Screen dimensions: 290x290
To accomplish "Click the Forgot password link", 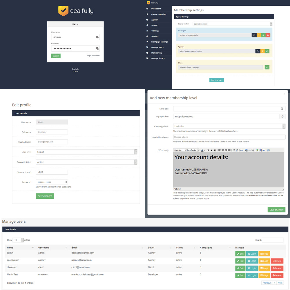I will 93,56.
